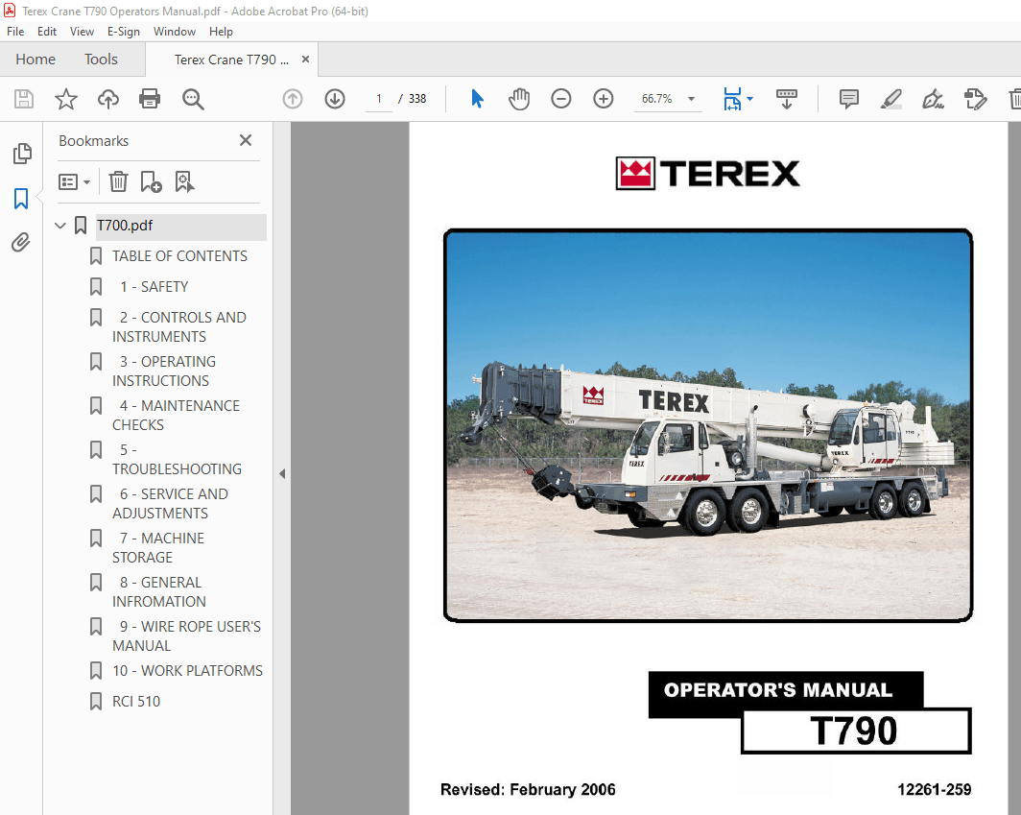The image size is (1021, 815).
Task: Open the bookmark options dropdown
Action: coord(74,181)
